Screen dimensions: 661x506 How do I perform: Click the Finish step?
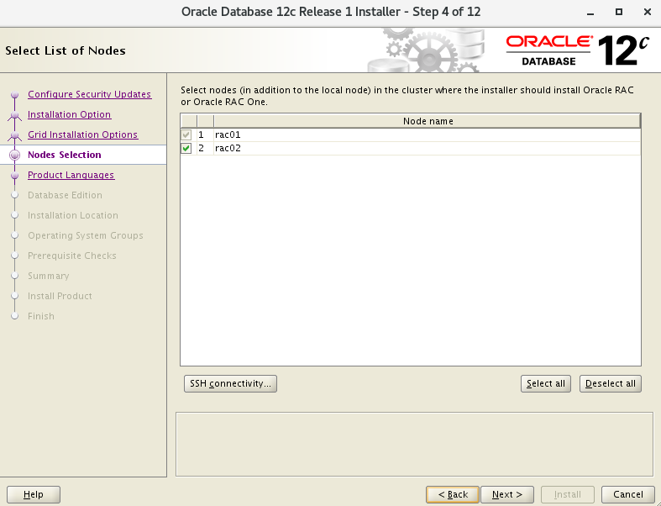coord(41,317)
